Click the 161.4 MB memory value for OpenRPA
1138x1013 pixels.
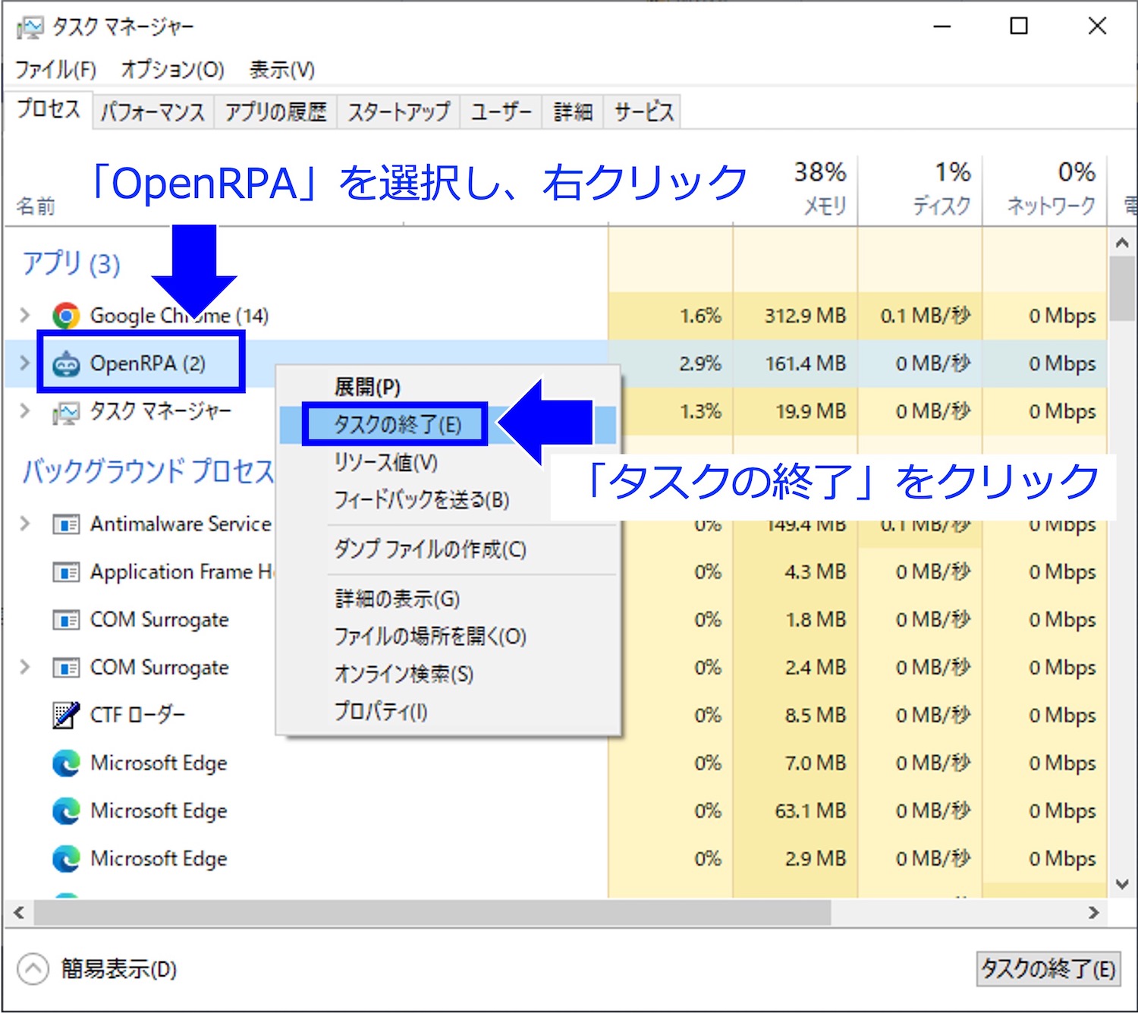click(x=805, y=363)
